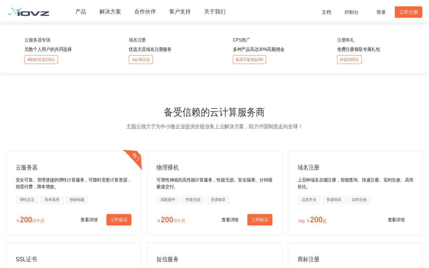
Task: Open the 控制台 link
Action: (352, 12)
